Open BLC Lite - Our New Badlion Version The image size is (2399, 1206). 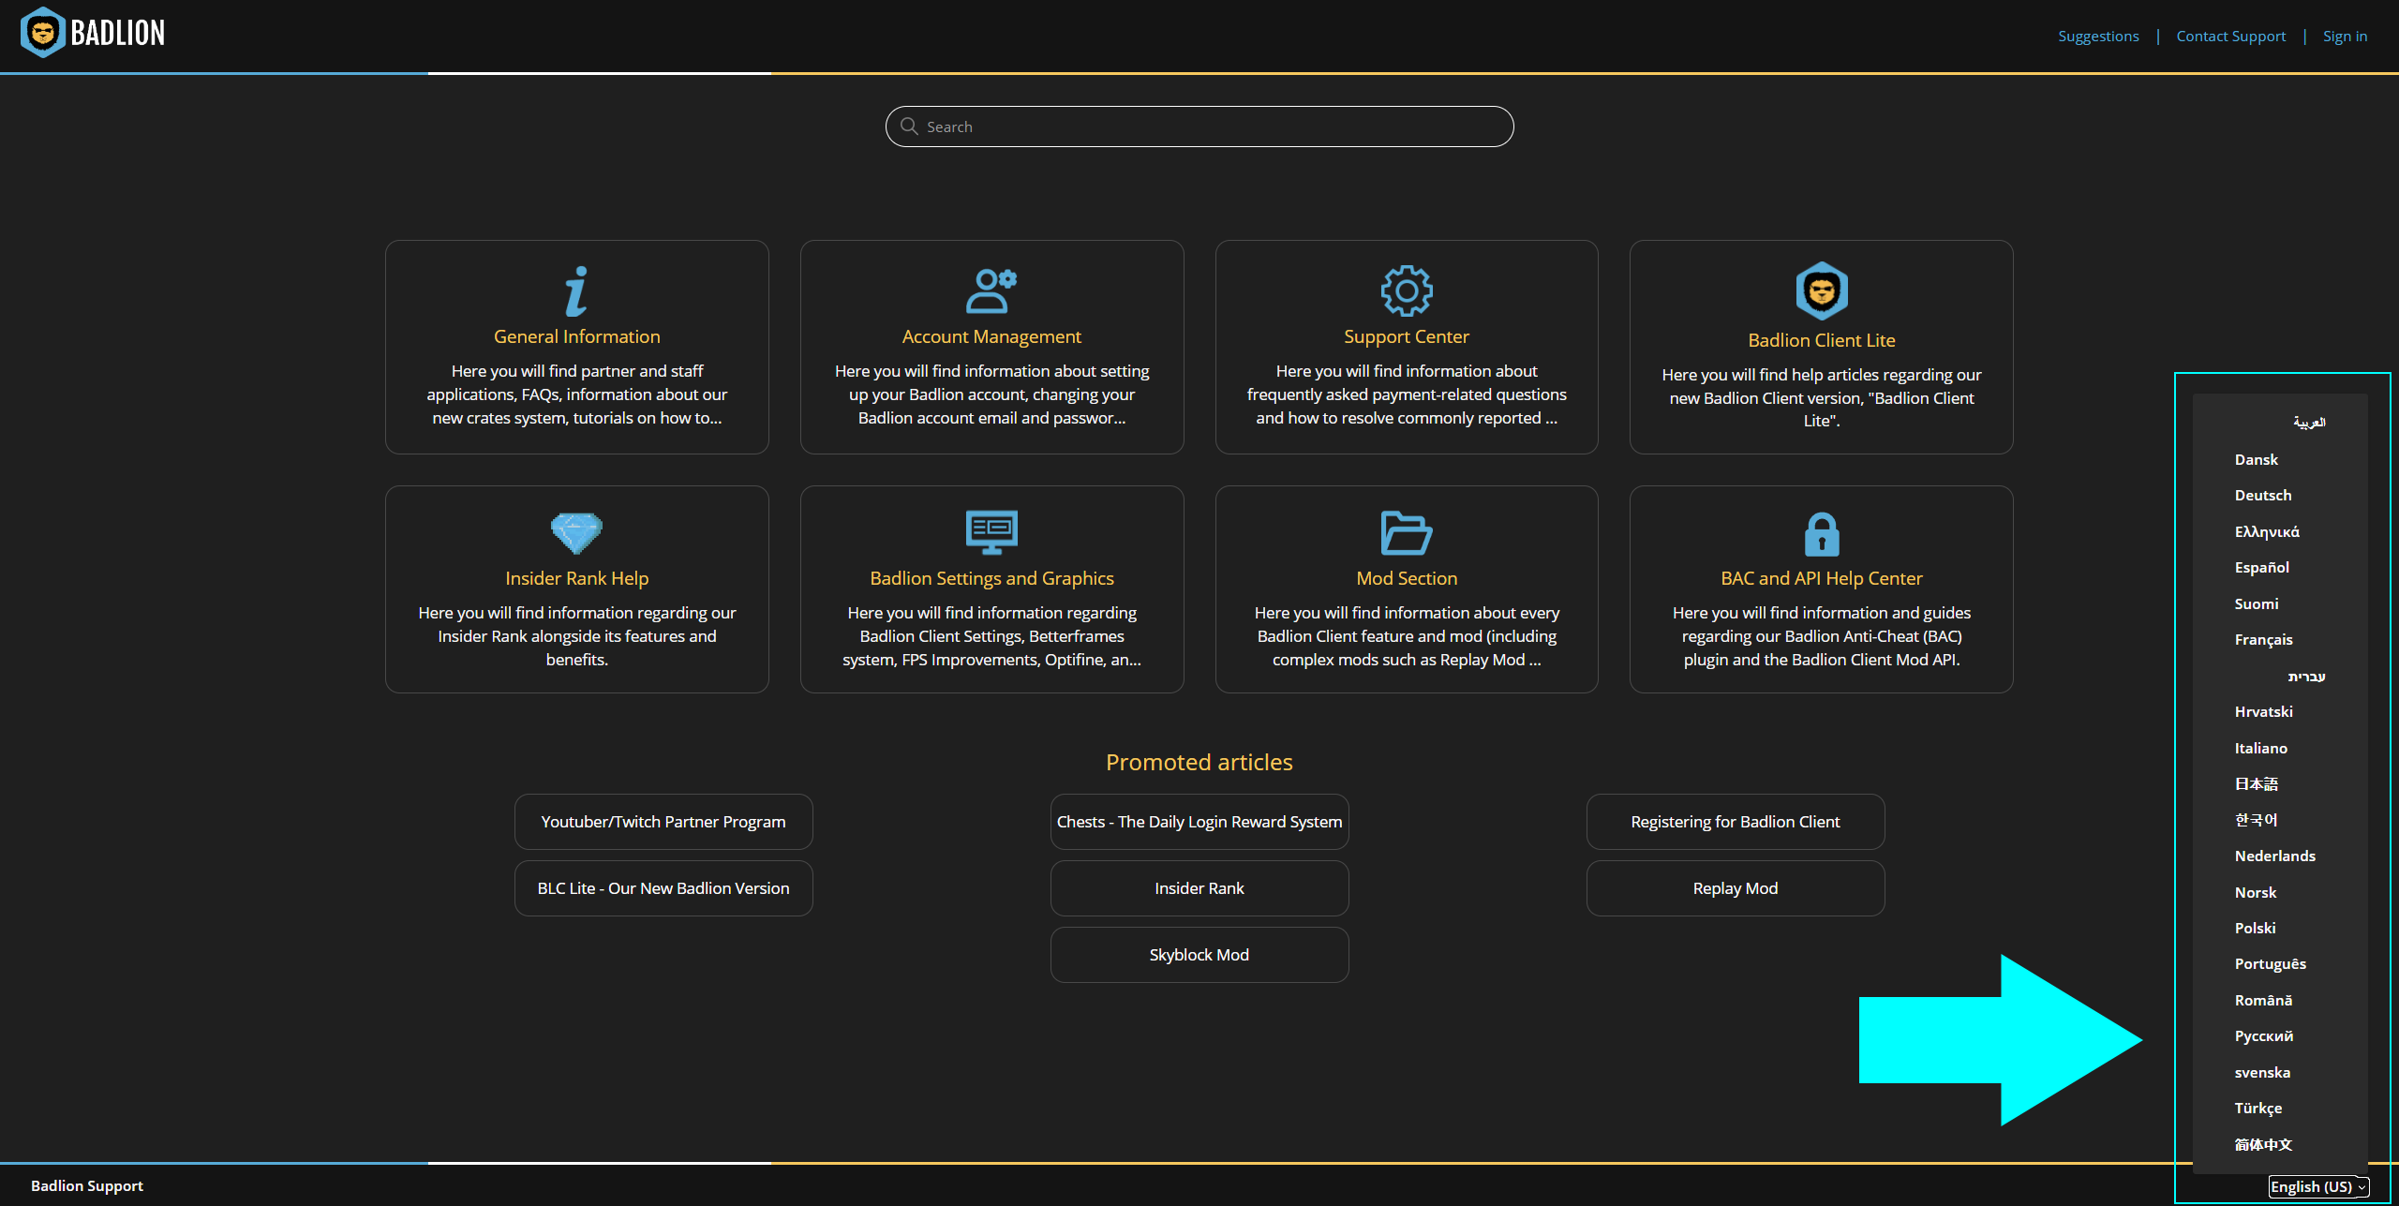(663, 888)
